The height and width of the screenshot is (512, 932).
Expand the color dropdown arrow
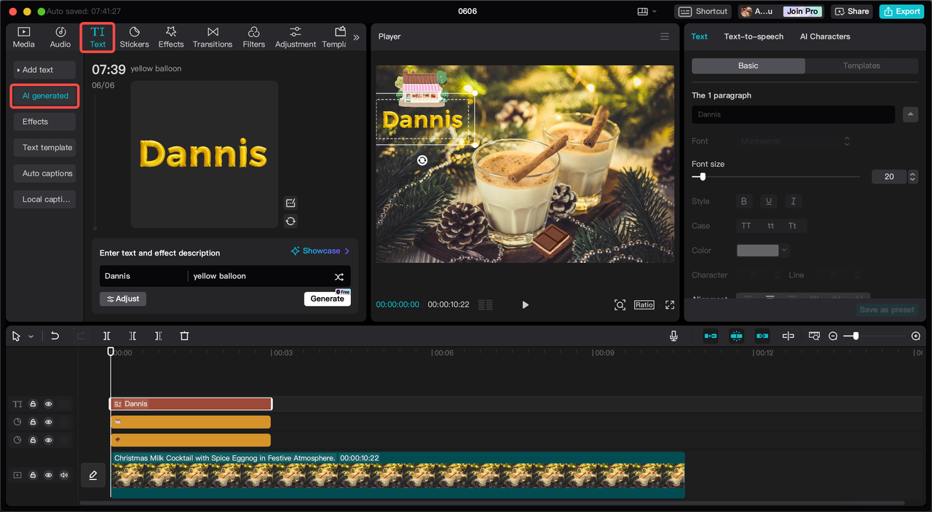coord(784,251)
